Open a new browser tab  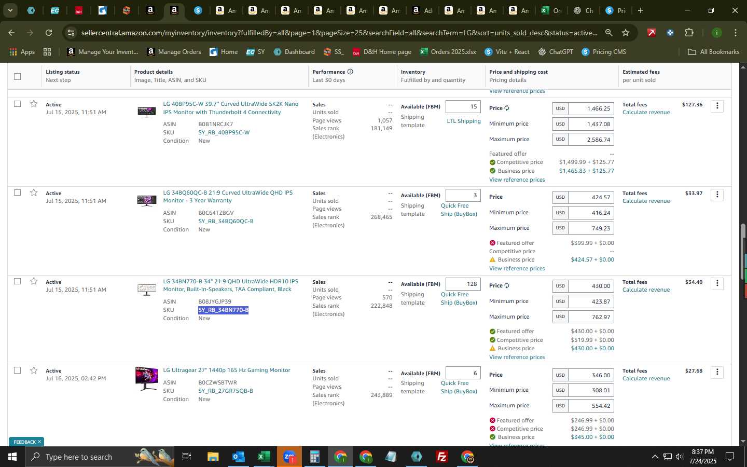(x=641, y=10)
